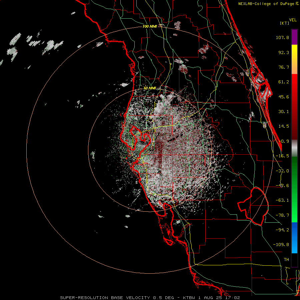
Task: Click the 50 NMI range ring label
Action: [150, 88]
